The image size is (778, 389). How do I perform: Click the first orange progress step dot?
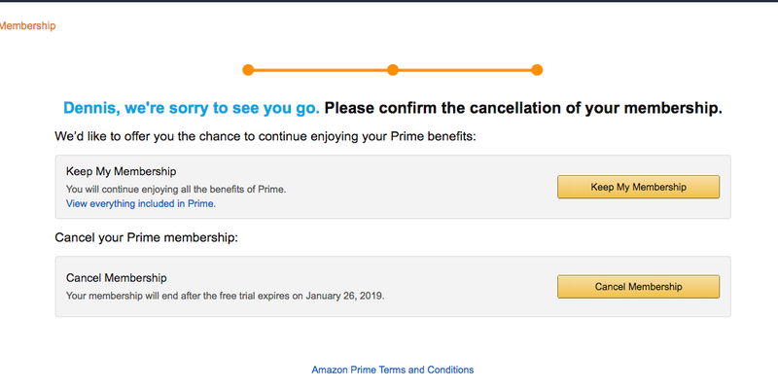coord(248,70)
